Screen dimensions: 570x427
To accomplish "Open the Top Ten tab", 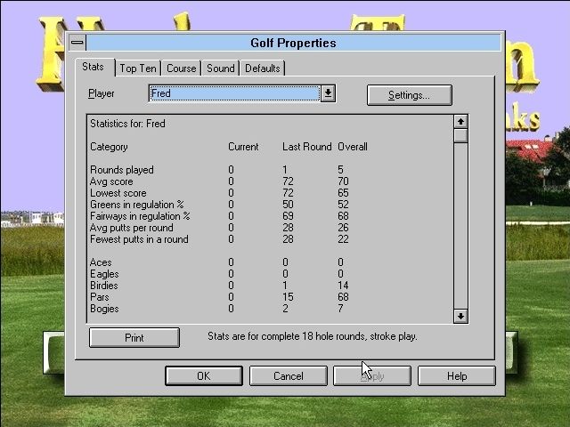I will [138, 68].
